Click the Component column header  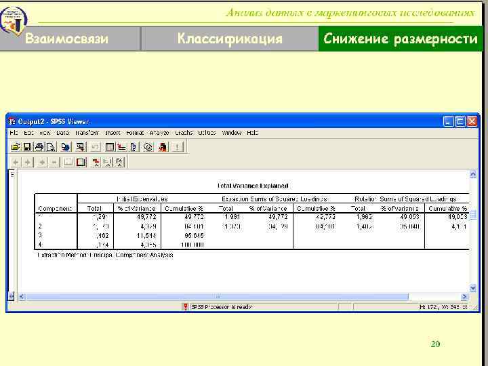pyautogui.click(x=55, y=209)
